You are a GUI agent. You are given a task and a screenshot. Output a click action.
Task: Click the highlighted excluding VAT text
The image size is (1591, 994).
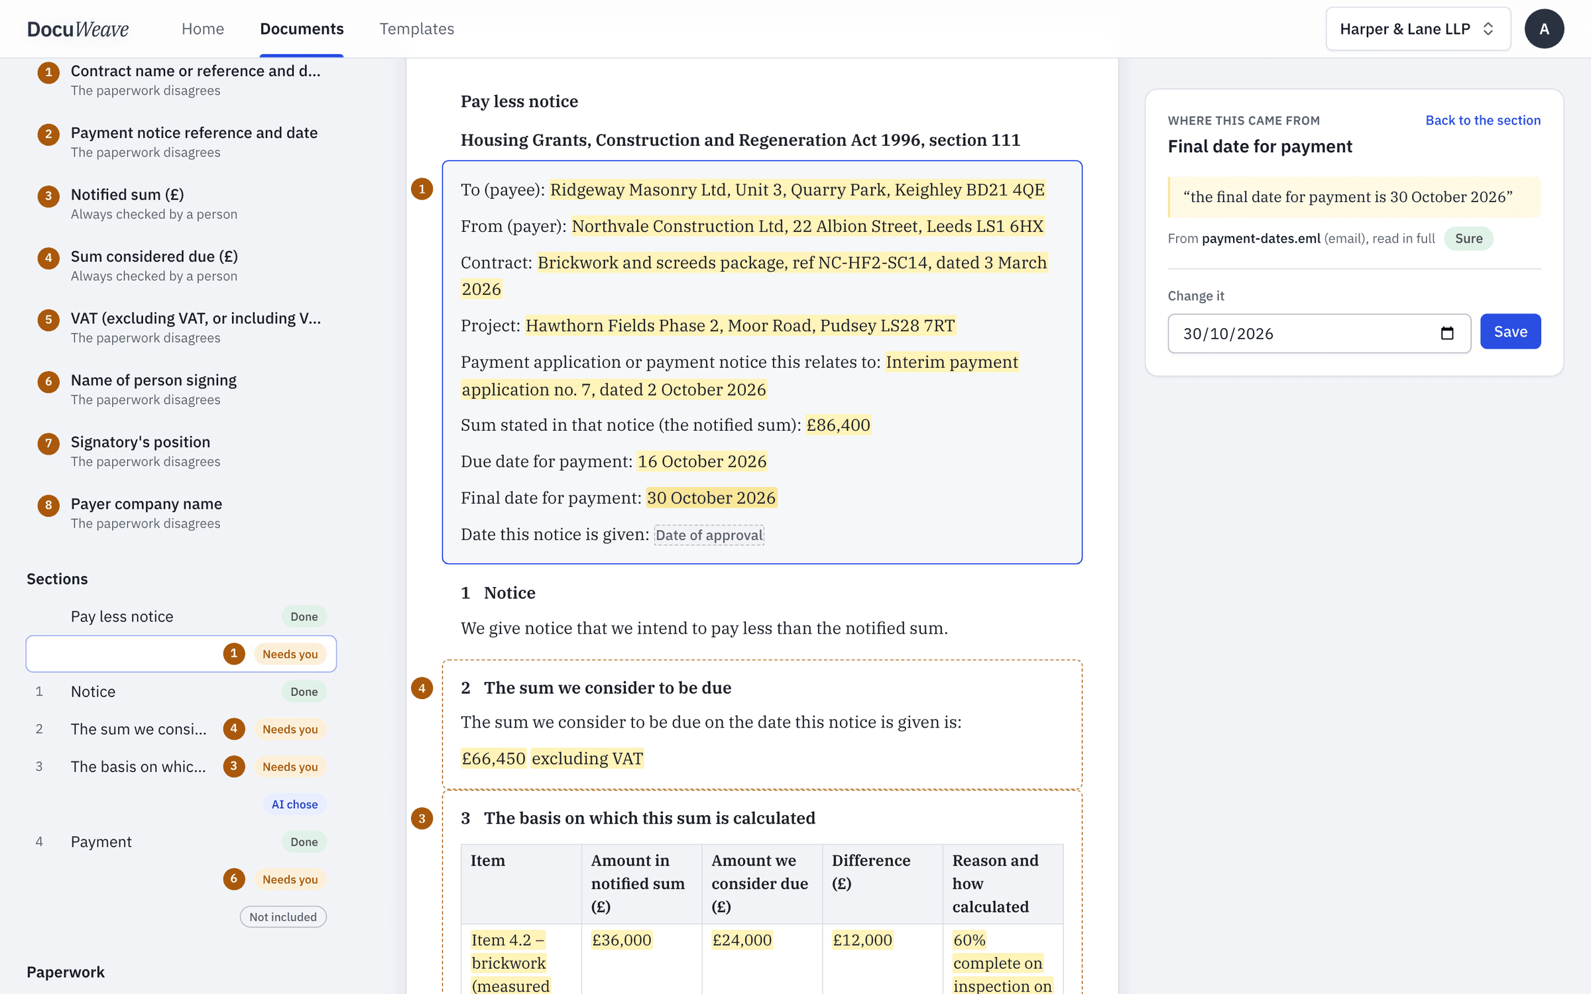click(587, 758)
